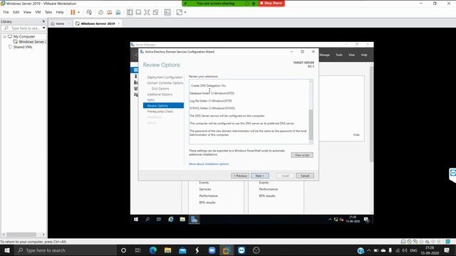Viewport: 456px width, 256px height.
Task: Open the stretch display dropdown arrow
Action: click(x=185, y=12)
